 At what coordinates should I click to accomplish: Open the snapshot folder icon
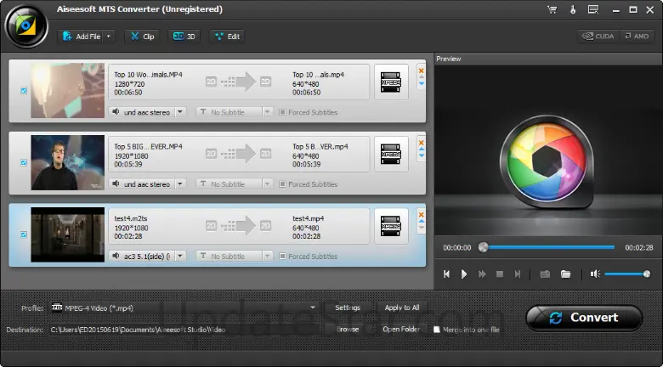click(565, 274)
